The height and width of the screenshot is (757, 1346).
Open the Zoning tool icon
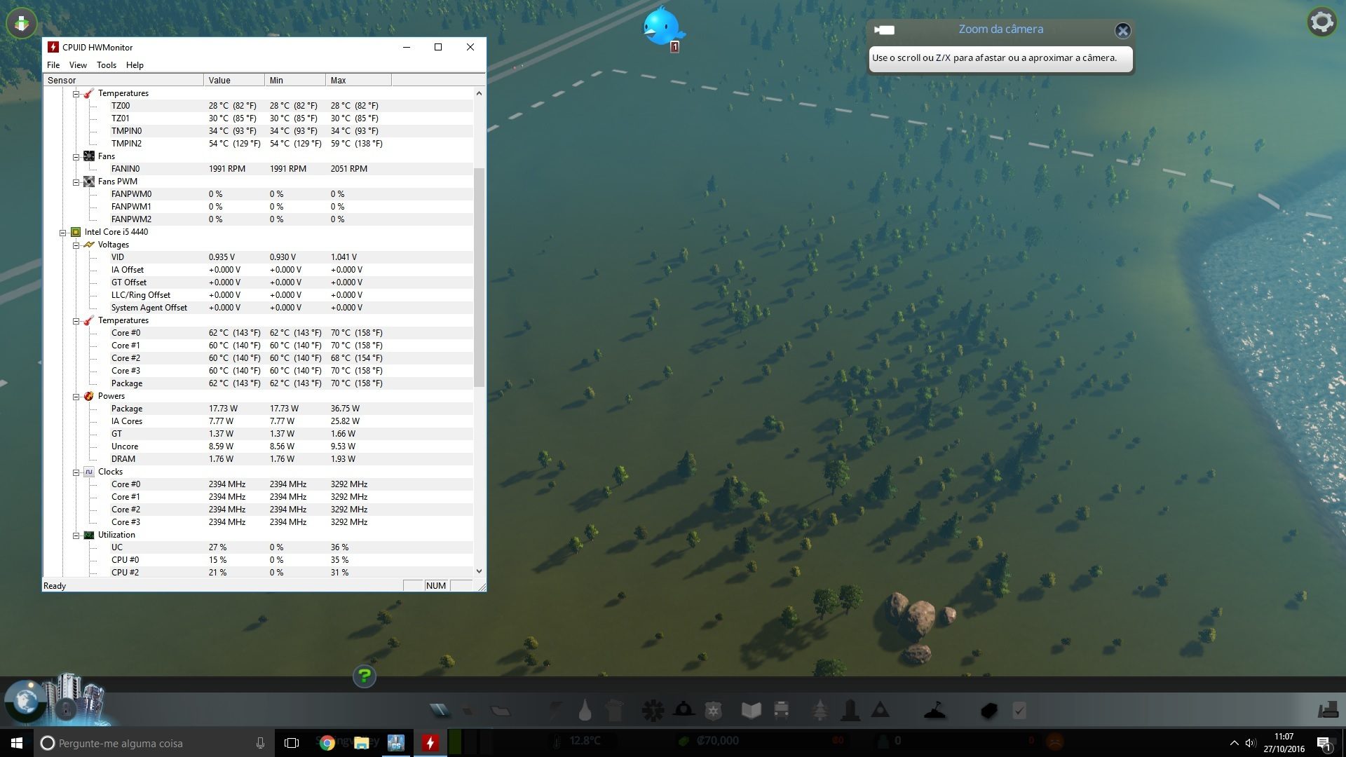[468, 711]
